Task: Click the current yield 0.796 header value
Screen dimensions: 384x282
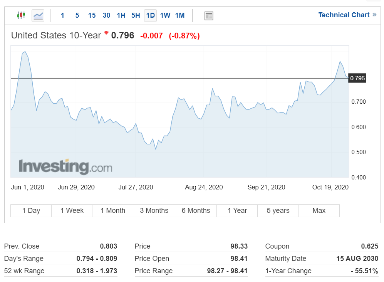Action: click(123, 35)
